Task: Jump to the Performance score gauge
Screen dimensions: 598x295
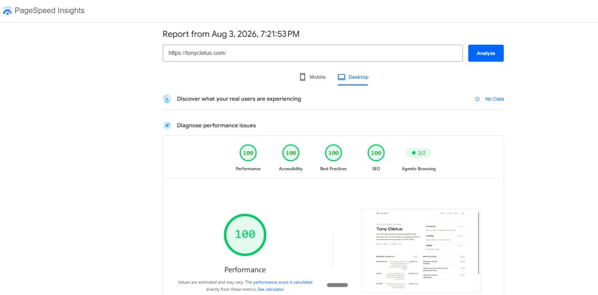Action: [x=248, y=153]
